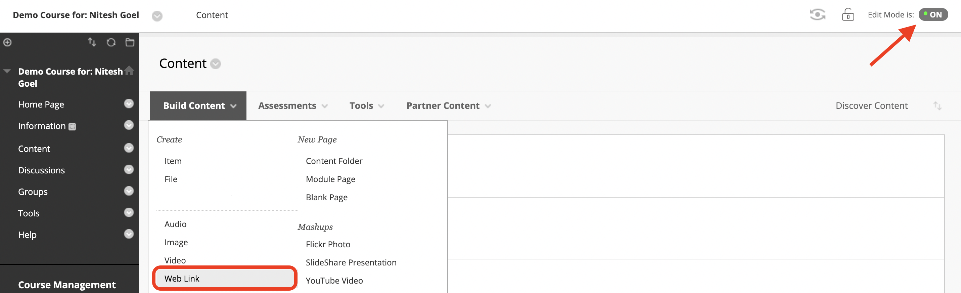Open Help options chevron
961x293 pixels.
[x=129, y=234]
